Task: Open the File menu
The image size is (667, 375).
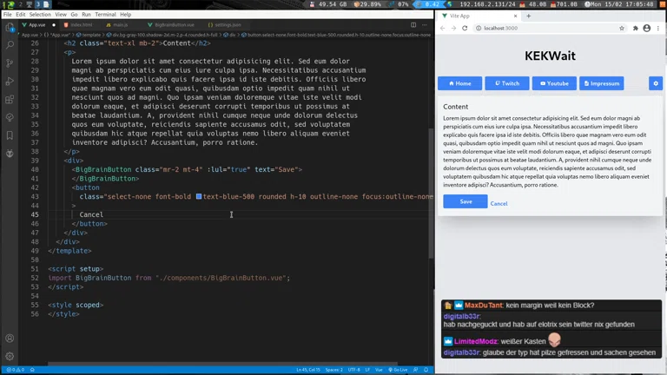Action: pyautogui.click(x=8, y=15)
